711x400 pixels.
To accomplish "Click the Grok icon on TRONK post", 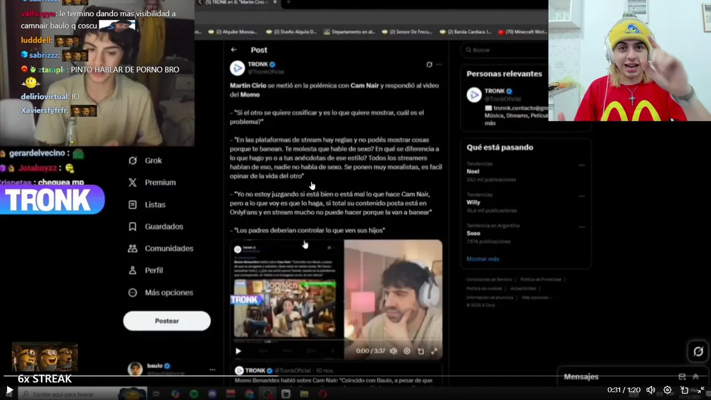I will tap(429, 64).
